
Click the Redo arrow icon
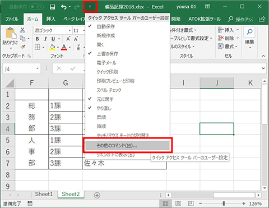coord(77,7)
